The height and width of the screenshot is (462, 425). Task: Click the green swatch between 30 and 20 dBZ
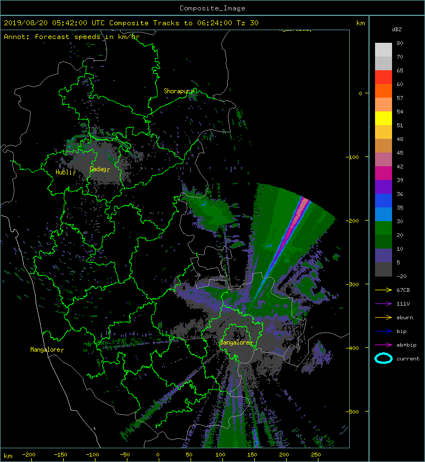click(x=383, y=228)
